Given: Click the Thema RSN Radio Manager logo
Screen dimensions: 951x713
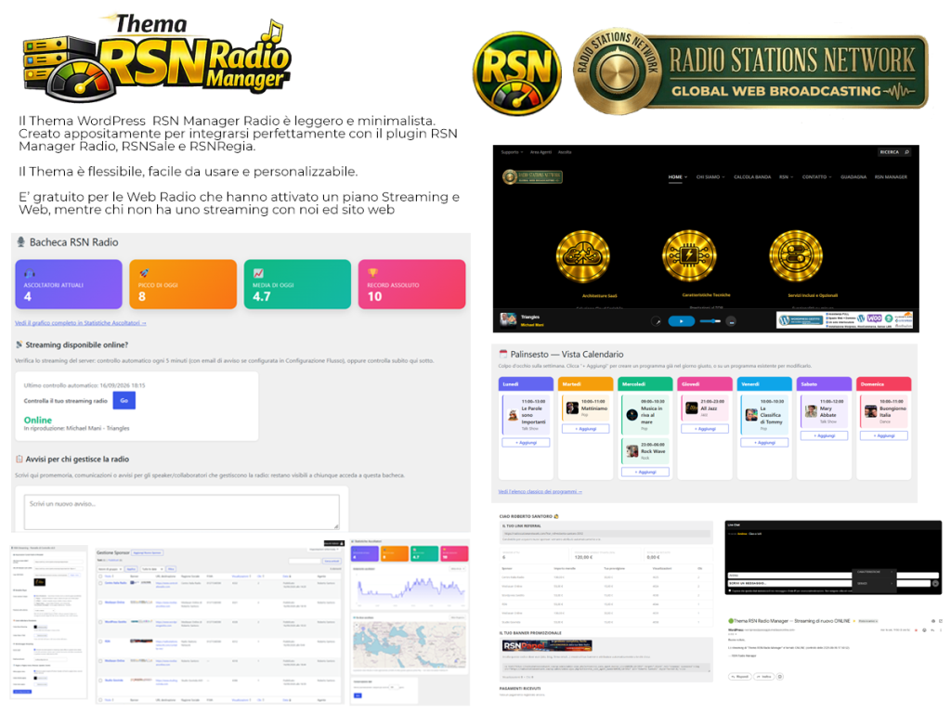Looking at the screenshot, I should [156, 60].
